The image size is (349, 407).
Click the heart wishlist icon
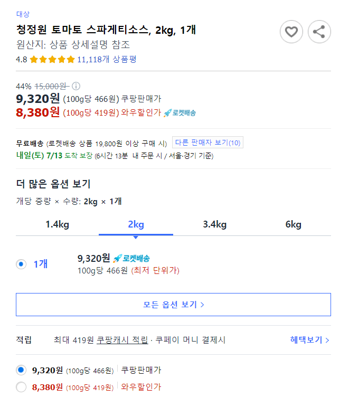291,32
